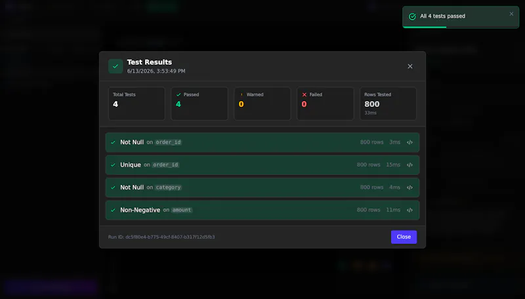Screen dimensions: 525x299
Task: Click the red X icon on Failed card
Action: point(304,94)
